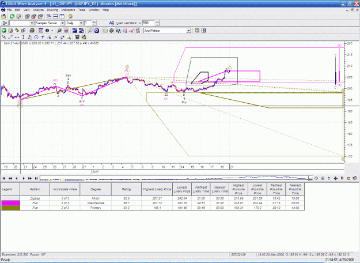Screen dimensions: 360x263
Task: Click the magenta legend swatch for Intermediate Flat
Action: coord(10,203)
